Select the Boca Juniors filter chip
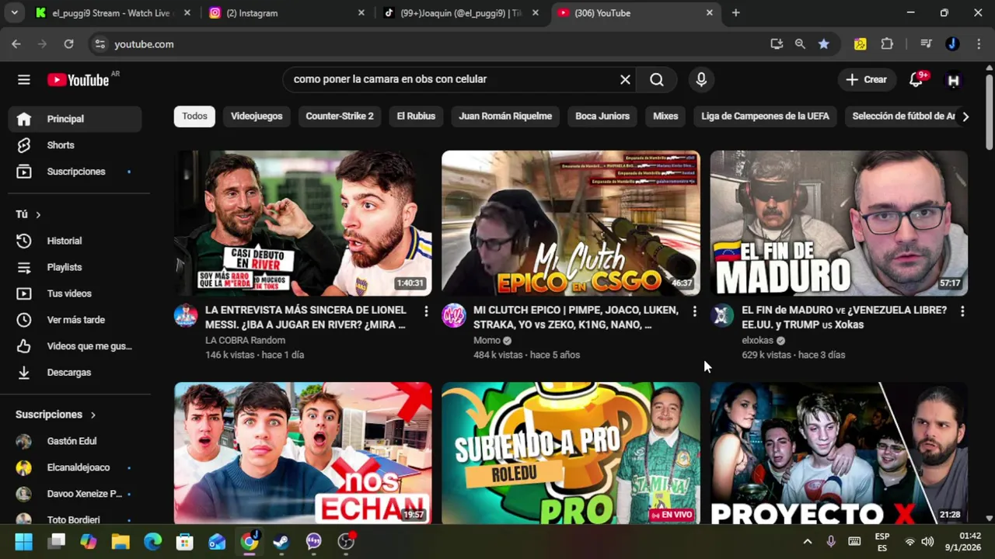The height and width of the screenshot is (559, 995). [602, 116]
